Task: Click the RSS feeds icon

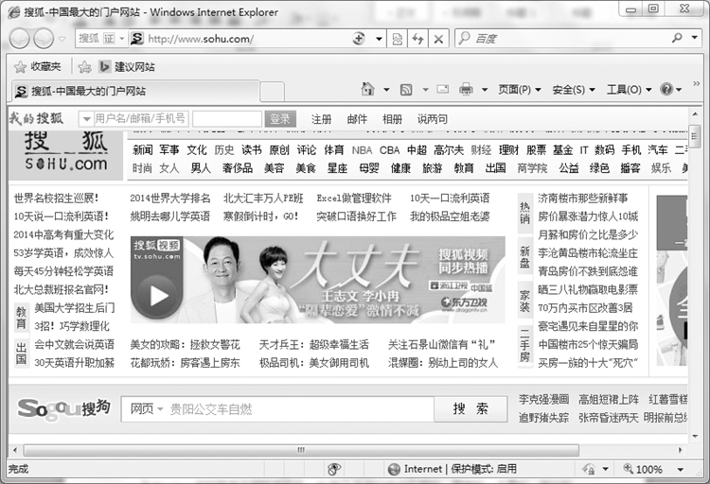Action: (x=406, y=90)
